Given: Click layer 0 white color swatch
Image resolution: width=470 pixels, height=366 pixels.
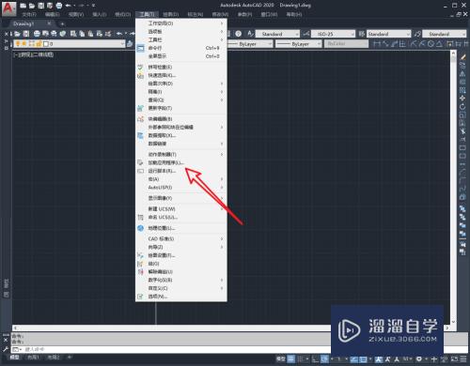Looking at the screenshot, I should click(x=46, y=44).
